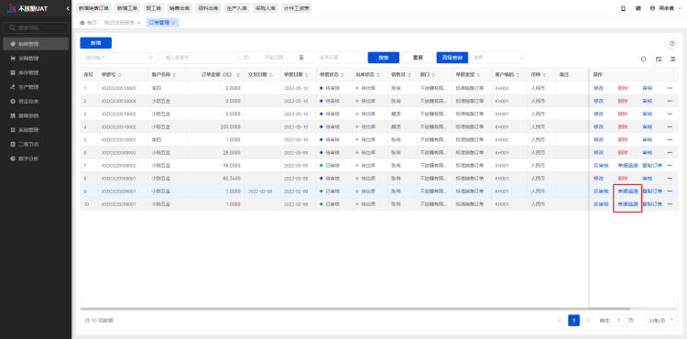The height and width of the screenshot is (339, 687).
Task: Sort the table by 交货日期 column
Action: tap(271, 75)
